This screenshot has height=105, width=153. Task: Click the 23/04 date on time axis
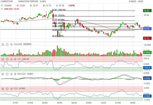coord(89,103)
